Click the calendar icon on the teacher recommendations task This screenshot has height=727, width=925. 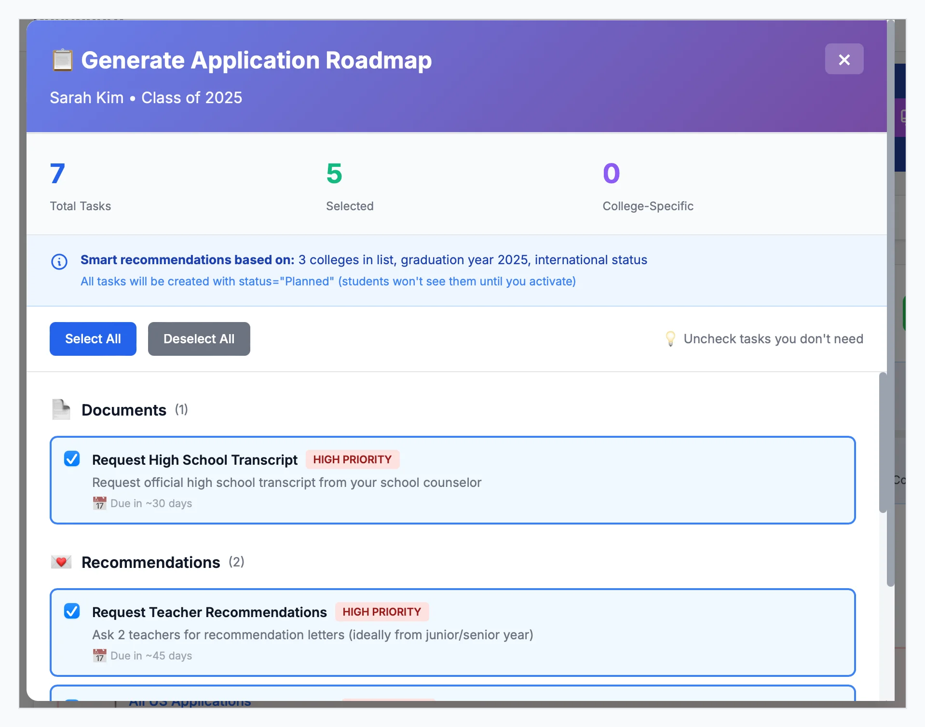click(99, 655)
